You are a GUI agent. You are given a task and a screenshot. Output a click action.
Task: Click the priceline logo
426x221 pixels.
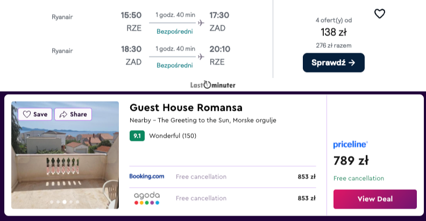click(x=351, y=145)
